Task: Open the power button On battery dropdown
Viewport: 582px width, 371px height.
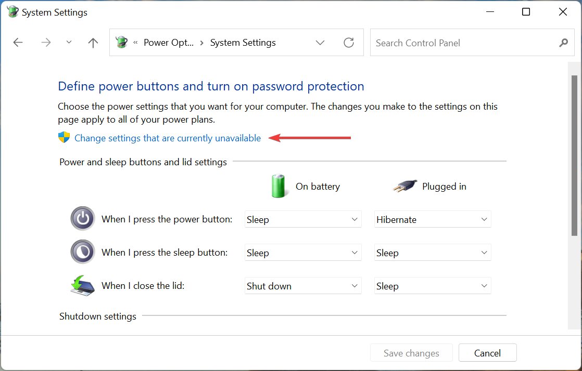Action: pyautogui.click(x=302, y=219)
